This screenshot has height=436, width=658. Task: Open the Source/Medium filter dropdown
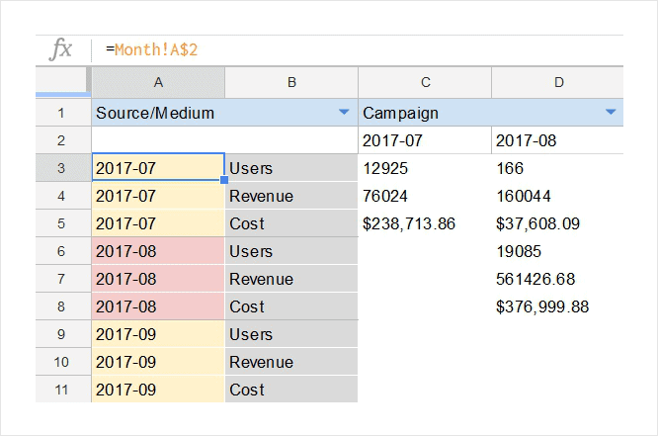(344, 113)
